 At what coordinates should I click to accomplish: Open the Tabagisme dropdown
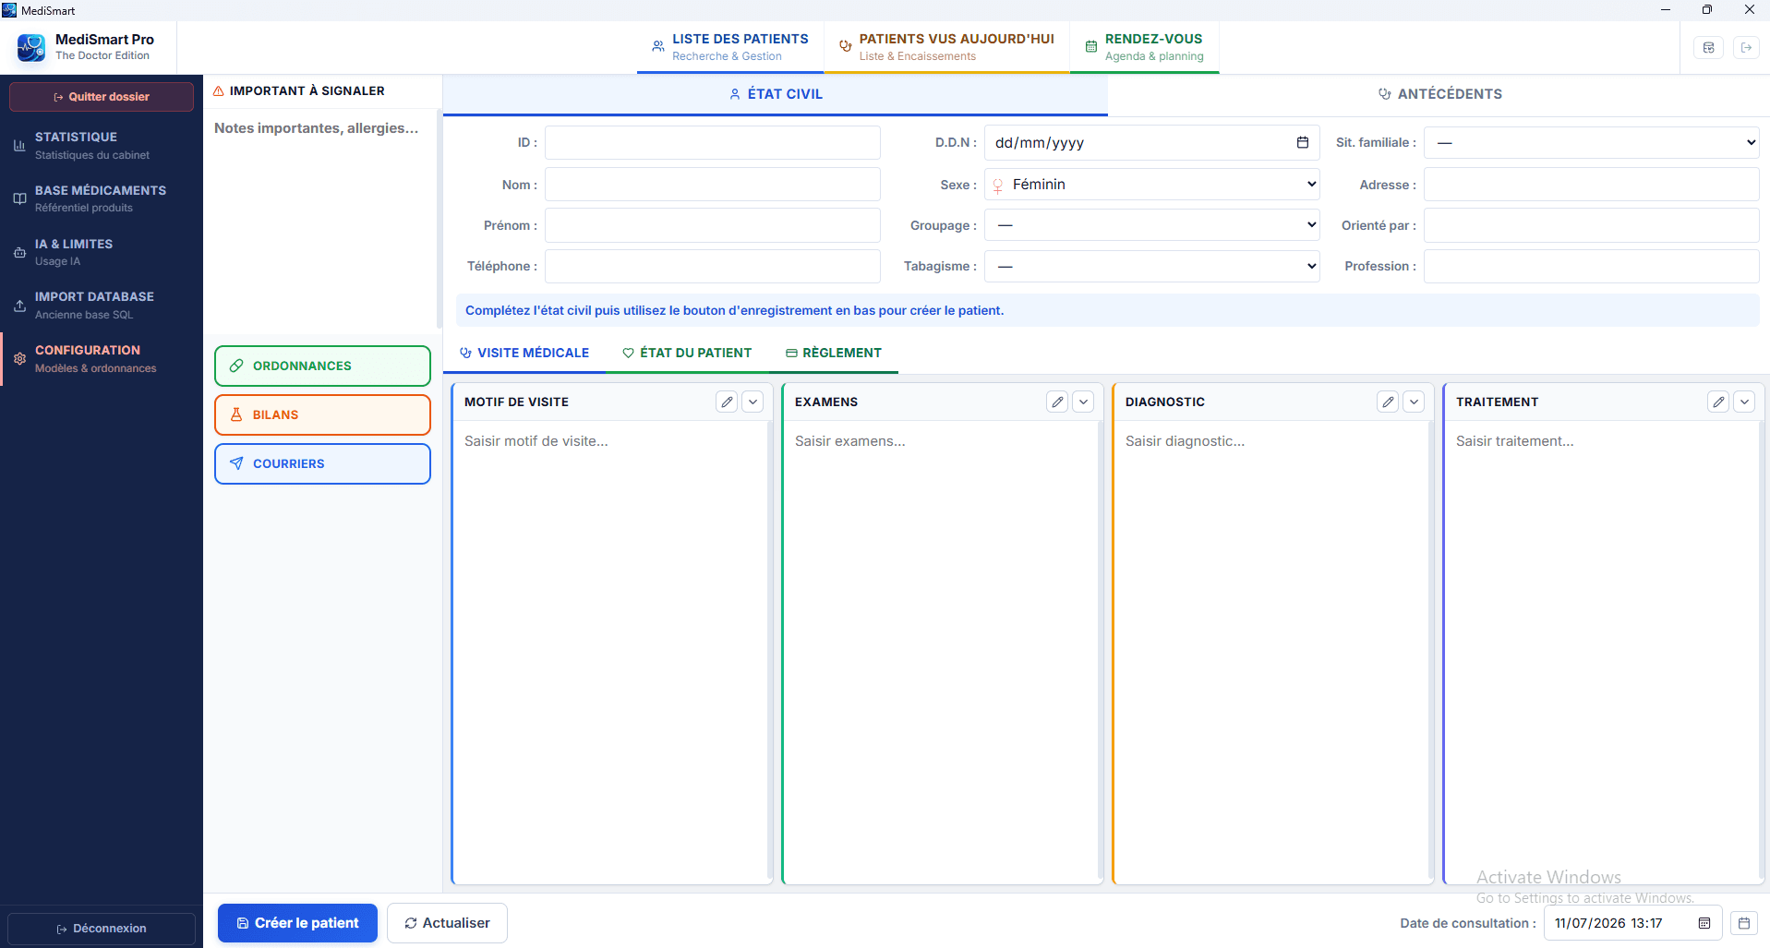click(x=1151, y=266)
